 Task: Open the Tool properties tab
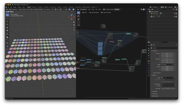pyautogui.click(x=148, y=45)
